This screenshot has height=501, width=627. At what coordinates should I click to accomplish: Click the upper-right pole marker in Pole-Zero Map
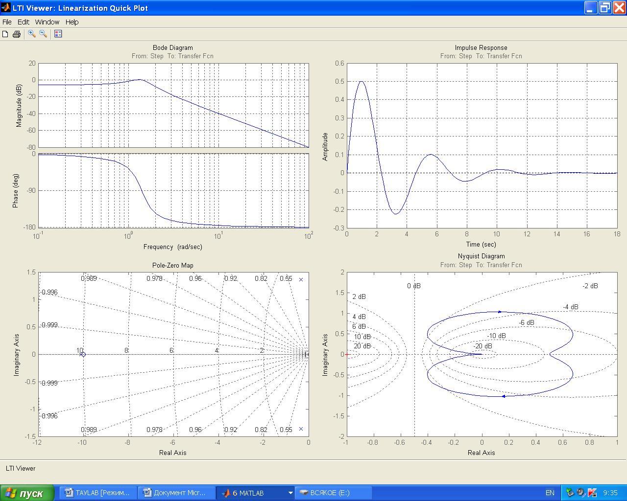(x=301, y=279)
